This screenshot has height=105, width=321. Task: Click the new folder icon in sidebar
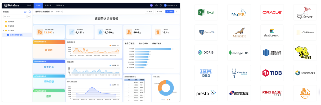(25, 12)
